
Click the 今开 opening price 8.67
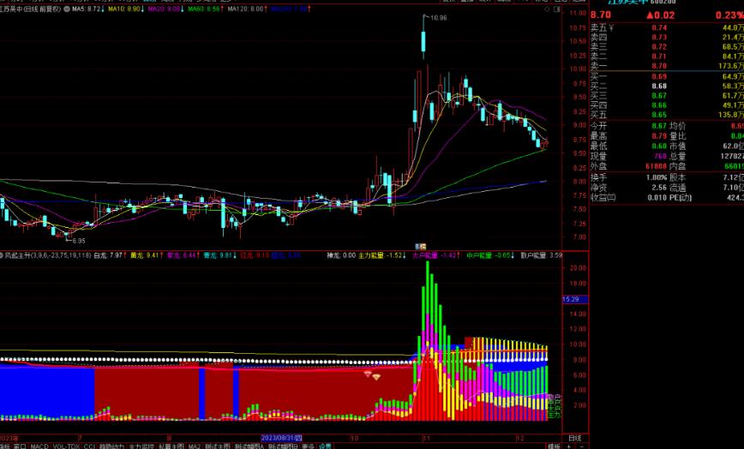point(659,126)
